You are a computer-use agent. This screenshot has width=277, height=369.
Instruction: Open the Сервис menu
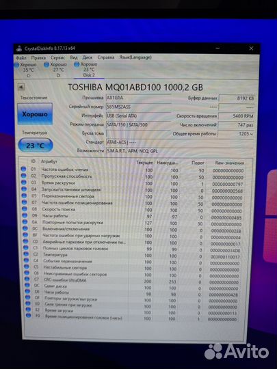pos(57,57)
